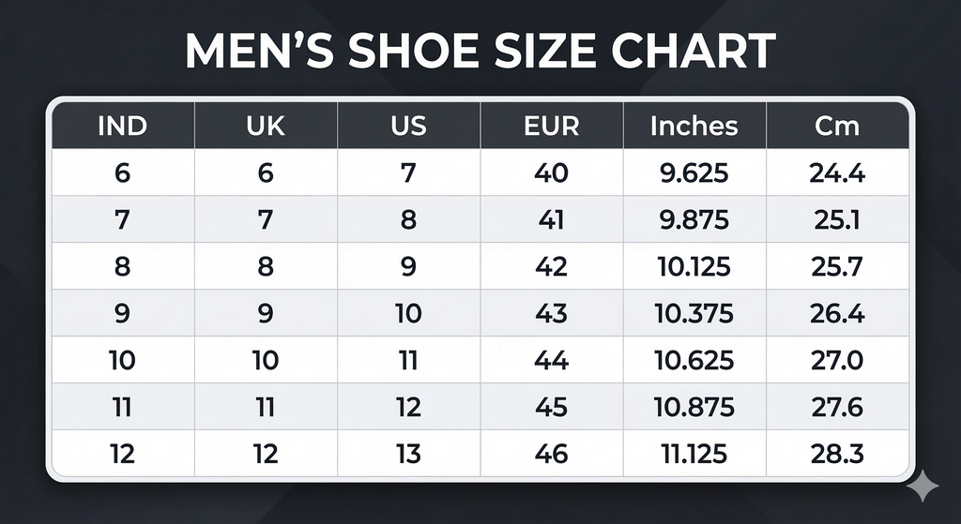Select EUR size 45 cell
The height and width of the screenshot is (524, 961).
point(552,408)
